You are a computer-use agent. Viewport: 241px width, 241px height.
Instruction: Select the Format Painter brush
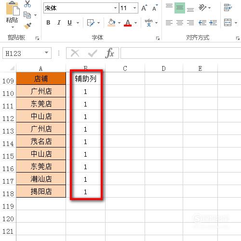(27, 26)
